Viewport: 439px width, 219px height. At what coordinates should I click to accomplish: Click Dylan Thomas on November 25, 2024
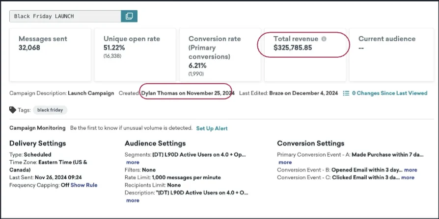[x=188, y=93]
